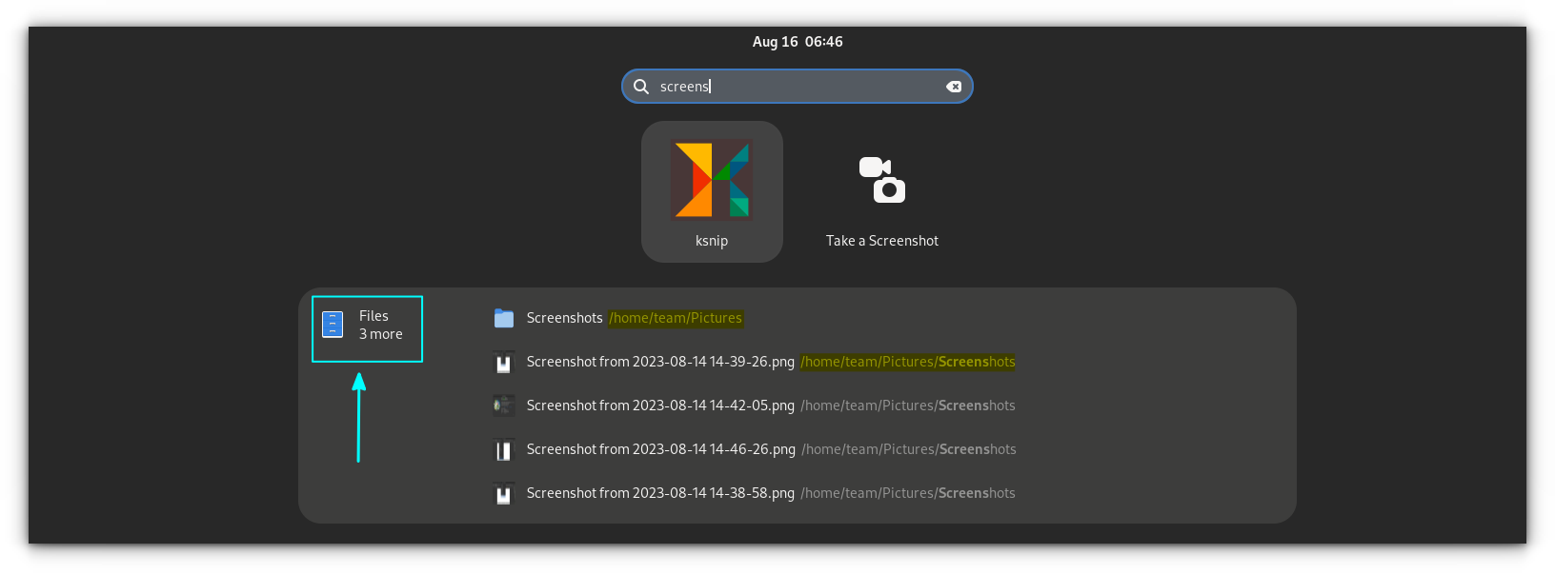Open the Screenshots folder icon
Image resolution: width=1555 pixels, height=574 pixels.
(x=504, y=318)
